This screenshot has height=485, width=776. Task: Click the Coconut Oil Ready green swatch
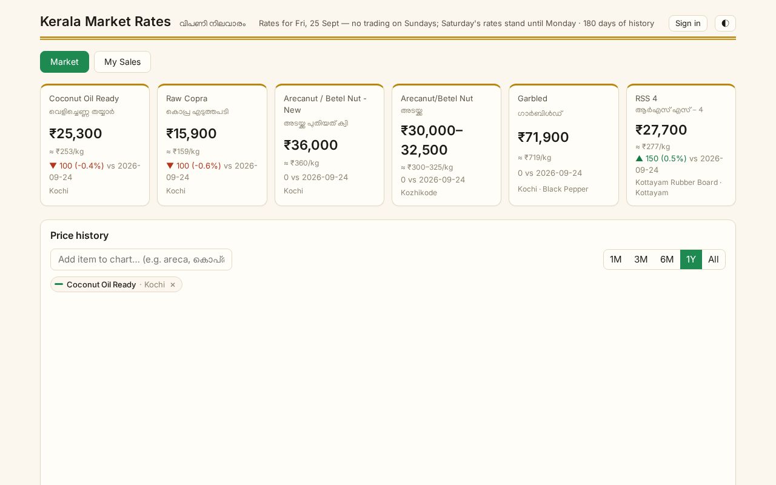(x=59, y=284)
